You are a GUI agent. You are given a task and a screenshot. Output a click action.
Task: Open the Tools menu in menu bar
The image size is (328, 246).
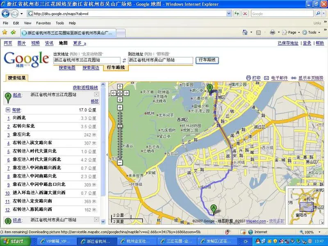[60, 23]
